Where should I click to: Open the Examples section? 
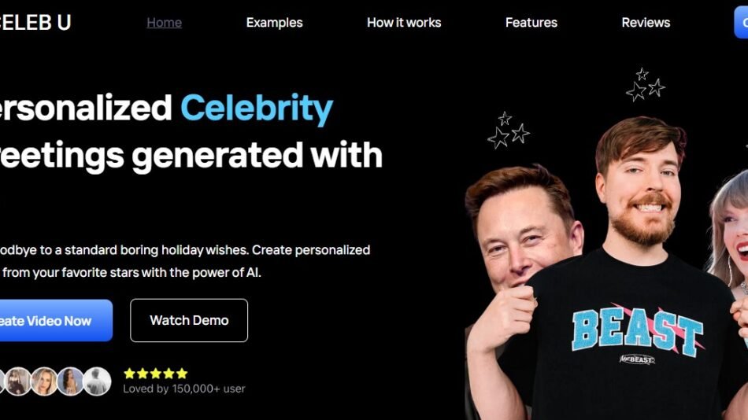(x=274, y=22)
